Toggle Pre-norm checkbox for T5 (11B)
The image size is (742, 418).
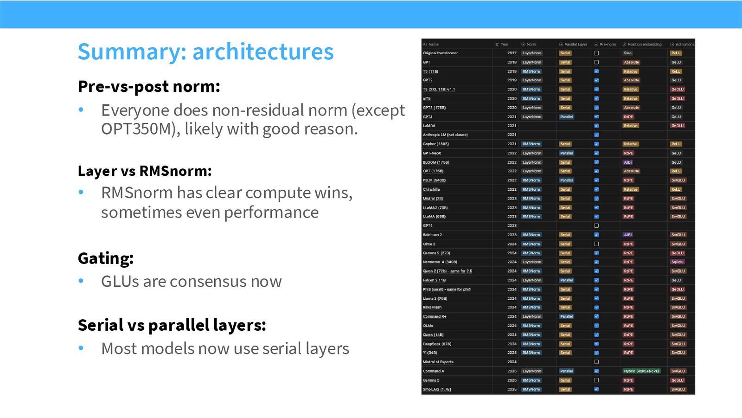click(596, 71)
